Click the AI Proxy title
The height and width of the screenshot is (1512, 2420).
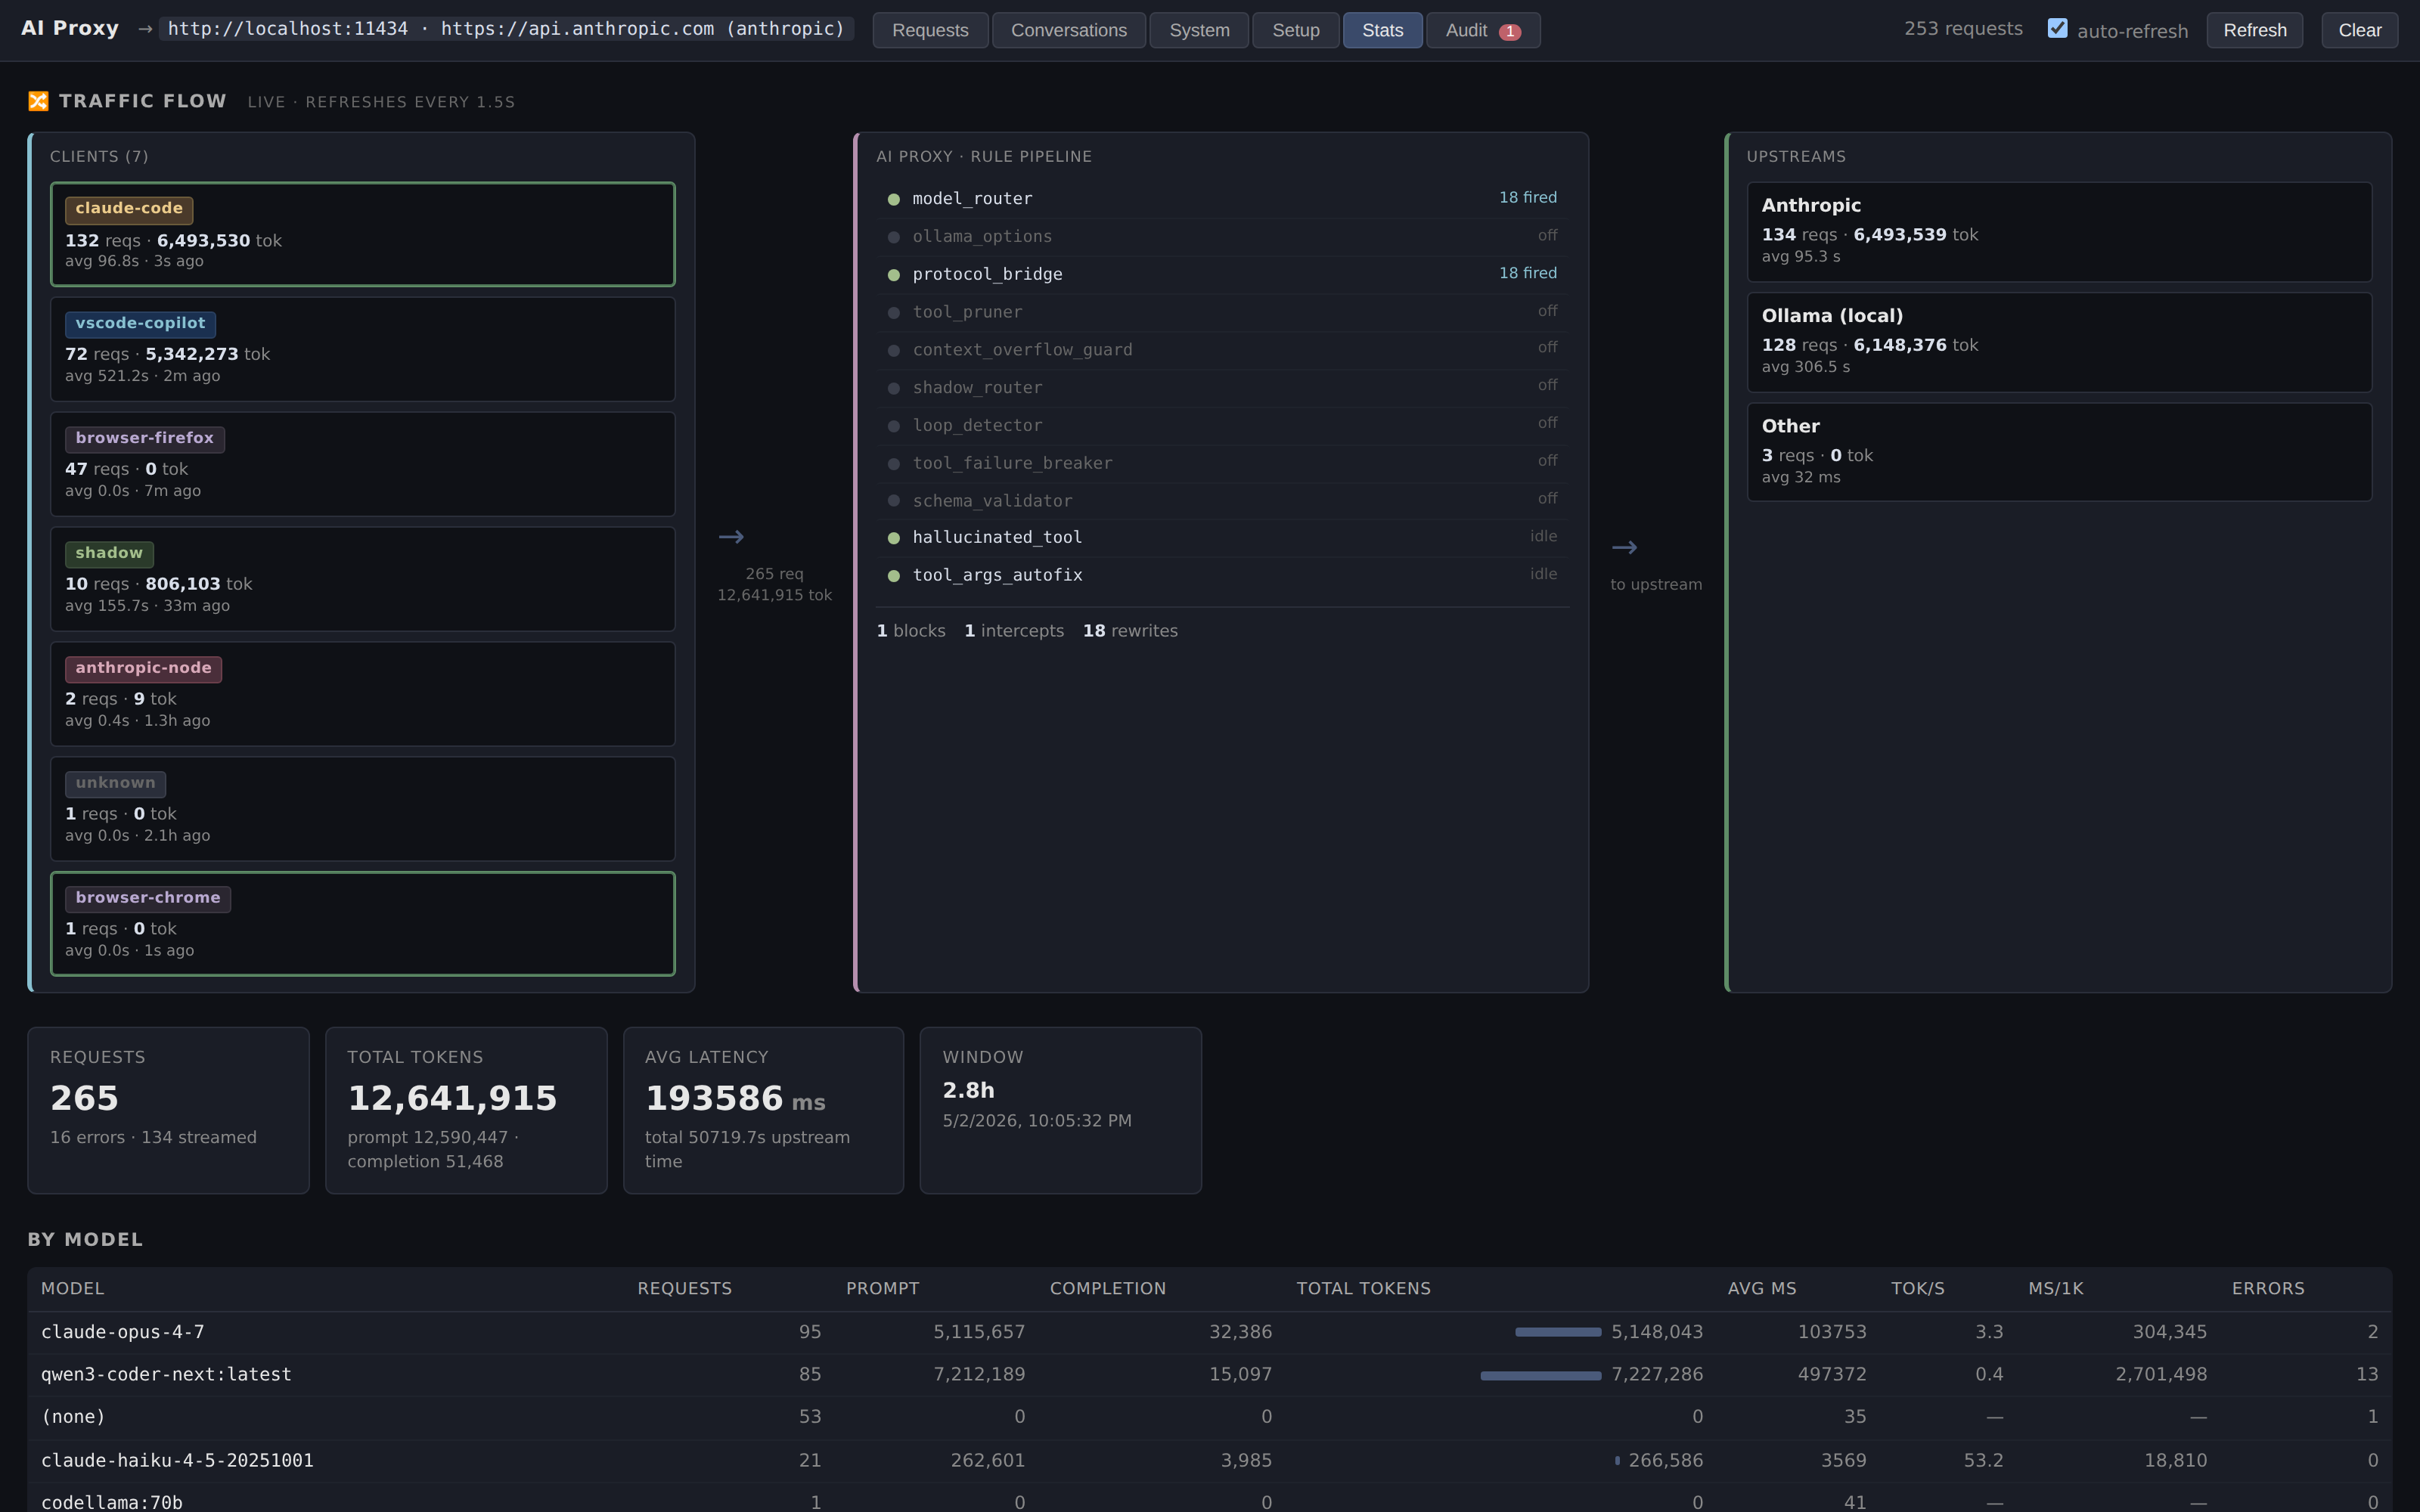(x=70, y=28)
